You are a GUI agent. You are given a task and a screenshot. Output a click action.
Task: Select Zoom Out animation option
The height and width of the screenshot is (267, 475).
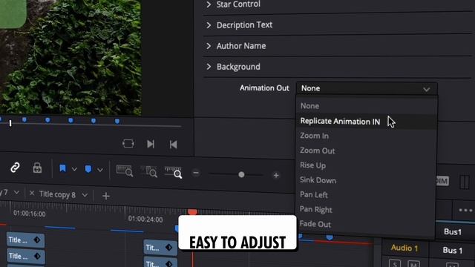[317, 151]
